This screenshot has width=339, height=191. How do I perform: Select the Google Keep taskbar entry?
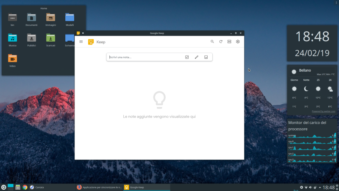click(147, 187)
